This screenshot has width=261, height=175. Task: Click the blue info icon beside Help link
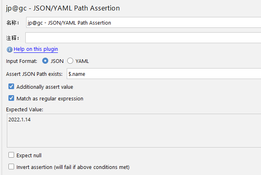pos(10,49)
